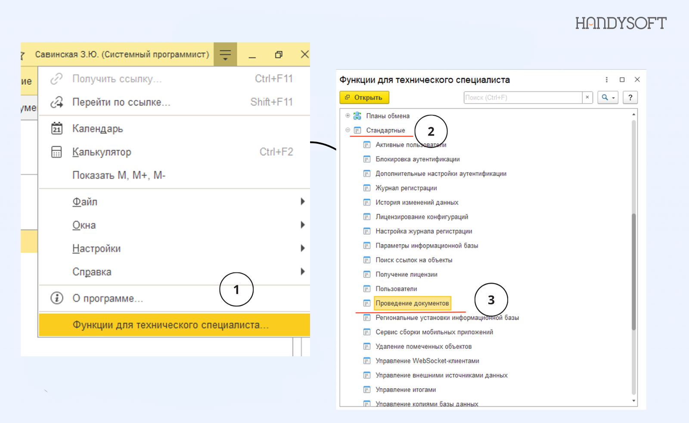Click the Планы обмена tree icon

(x=357, y=116)
